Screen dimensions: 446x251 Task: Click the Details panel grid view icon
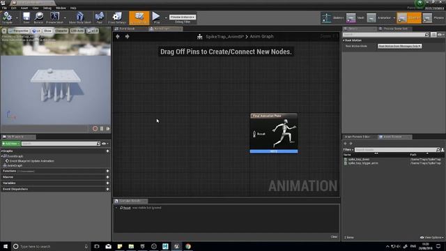coord(433,34)
